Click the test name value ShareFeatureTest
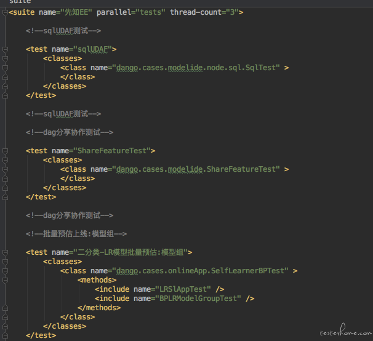This screenshot has width=373, height=341. (x=112, y=151)
